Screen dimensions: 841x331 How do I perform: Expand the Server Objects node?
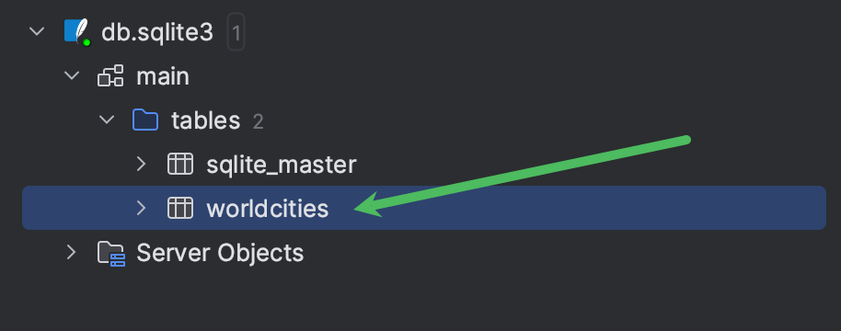(71, 252)
